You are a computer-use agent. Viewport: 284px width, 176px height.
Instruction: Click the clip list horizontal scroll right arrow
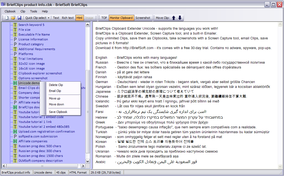point(83,166)
